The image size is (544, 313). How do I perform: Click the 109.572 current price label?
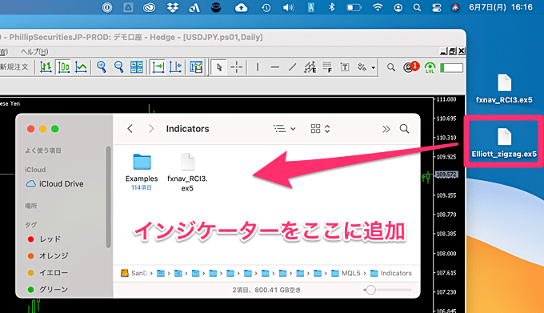446,175
